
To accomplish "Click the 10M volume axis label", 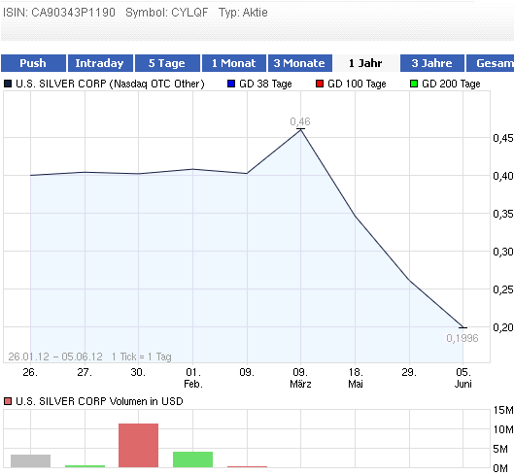I will 503,429.
